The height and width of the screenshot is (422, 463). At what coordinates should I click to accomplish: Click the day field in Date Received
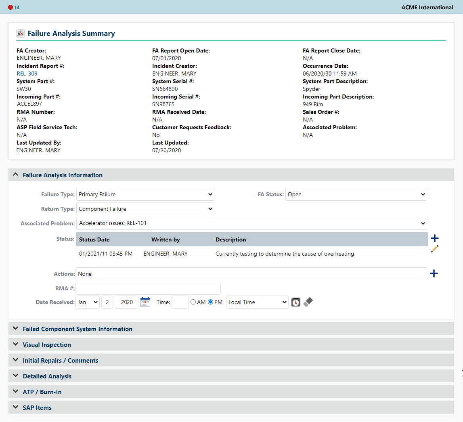coord(107,302)
